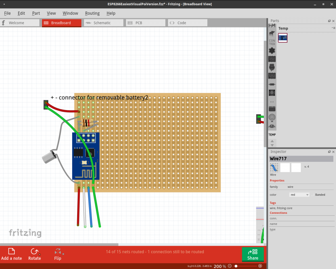This screenshot has height=269, width=336.
Task: Click the Add a note button
Action: [11, 254]
